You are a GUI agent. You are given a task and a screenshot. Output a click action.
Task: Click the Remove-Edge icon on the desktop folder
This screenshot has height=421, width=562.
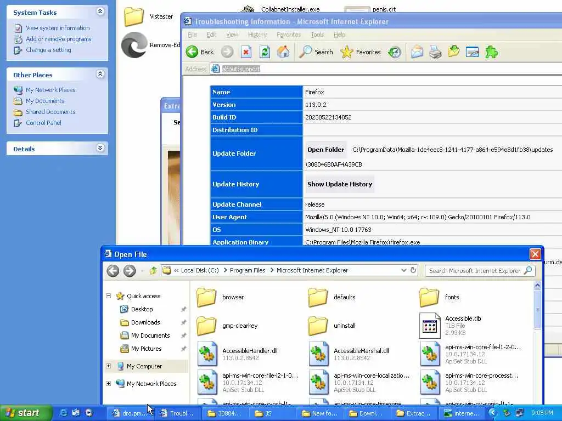(134, 45)
